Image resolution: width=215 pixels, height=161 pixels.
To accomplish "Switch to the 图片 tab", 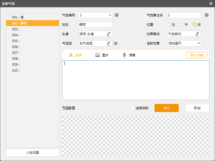I will [102, 55].
